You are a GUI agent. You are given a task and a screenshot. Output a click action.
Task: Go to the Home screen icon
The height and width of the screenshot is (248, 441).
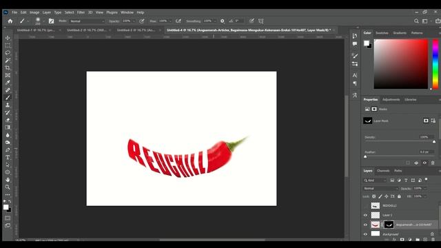click(10, 21)
